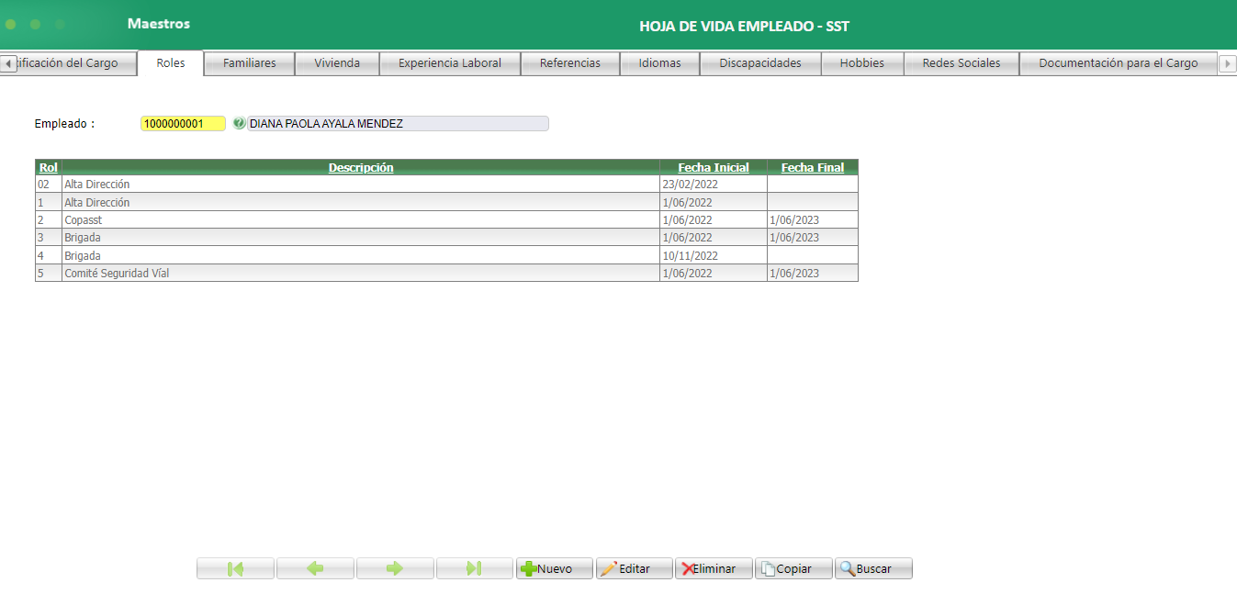Screen dimensions: 1237x594
Task: Select the Redes Sociales tab
Action: click(x=961, y=62)
